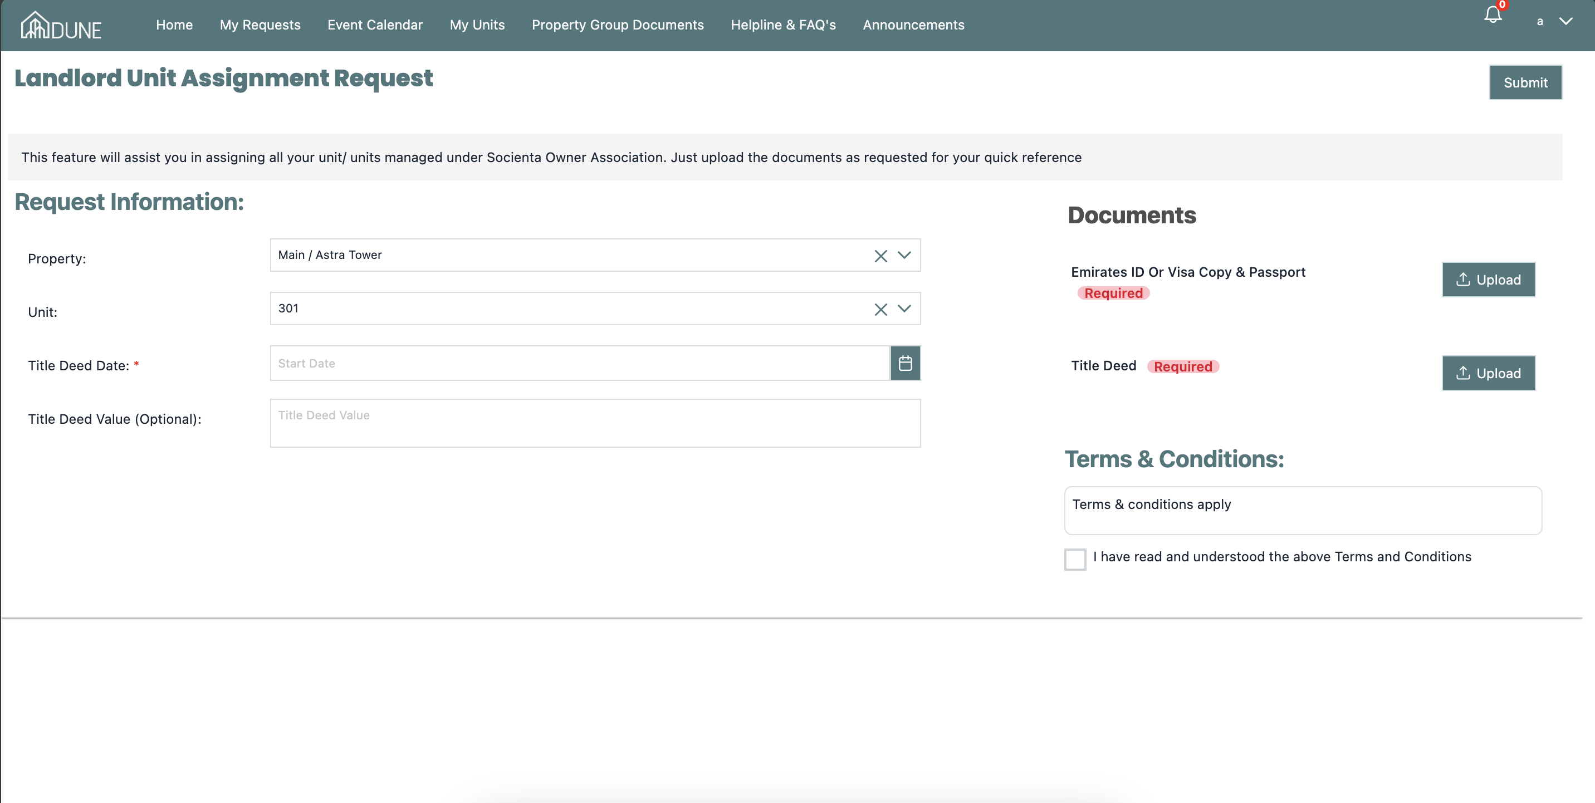
Task: Open Property Group Documents
Action: (617, 25)
